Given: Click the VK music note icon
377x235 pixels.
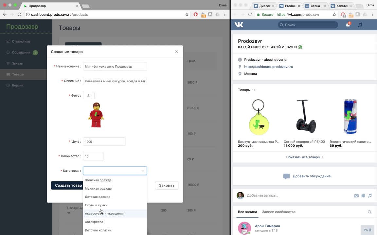Looking at the screenshot, I should [x=360, y=25].
